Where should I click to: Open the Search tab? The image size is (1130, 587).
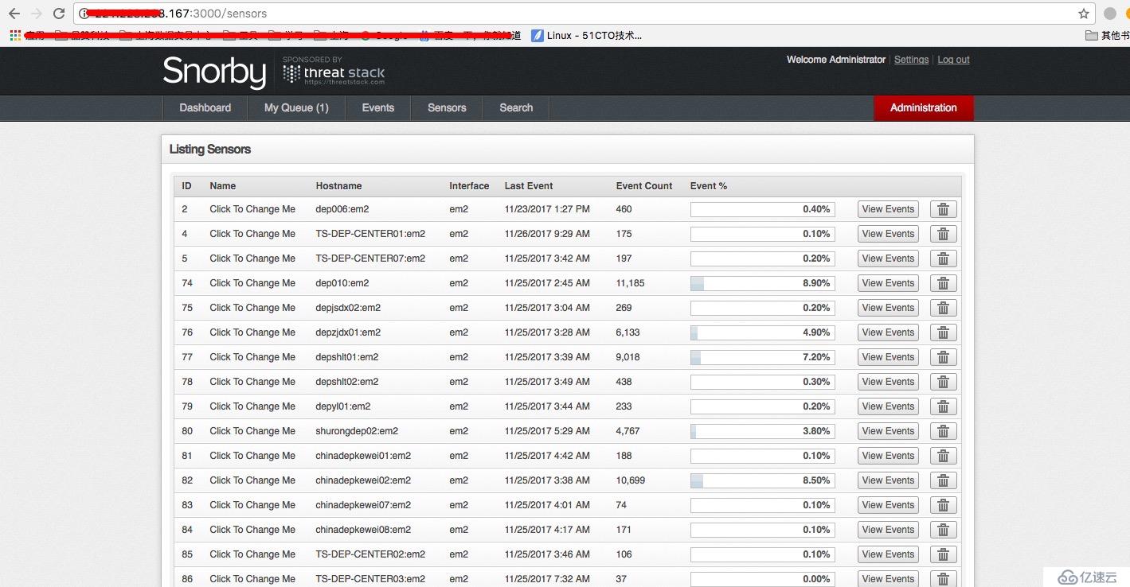[x=516, y=108]
